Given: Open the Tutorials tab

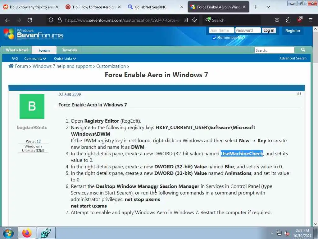Looking at the screenshot, I should pos(69,50).
